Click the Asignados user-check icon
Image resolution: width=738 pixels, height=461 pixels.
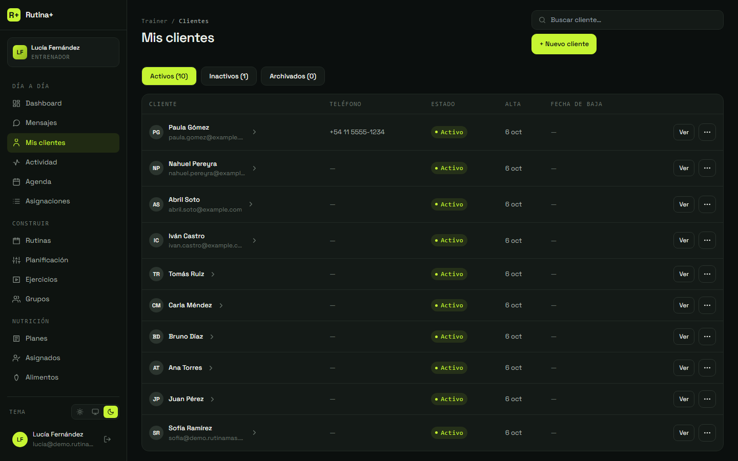tap(16, 358)
